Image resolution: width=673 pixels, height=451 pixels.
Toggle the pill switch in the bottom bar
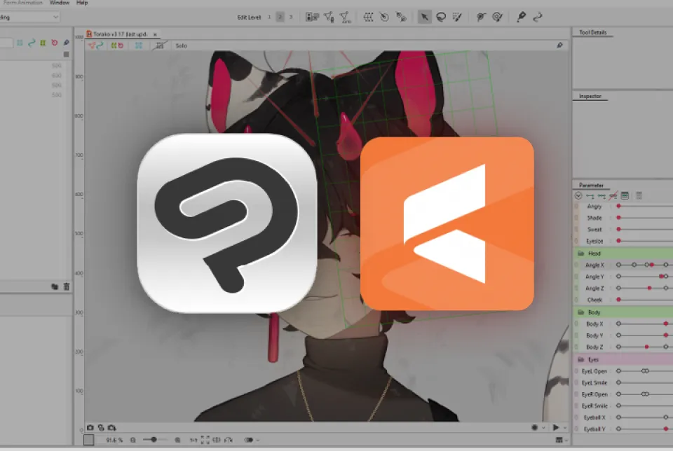coord(248,440)
